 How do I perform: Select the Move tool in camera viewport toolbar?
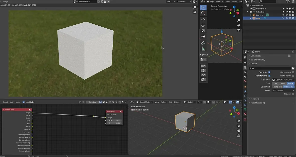203,20
